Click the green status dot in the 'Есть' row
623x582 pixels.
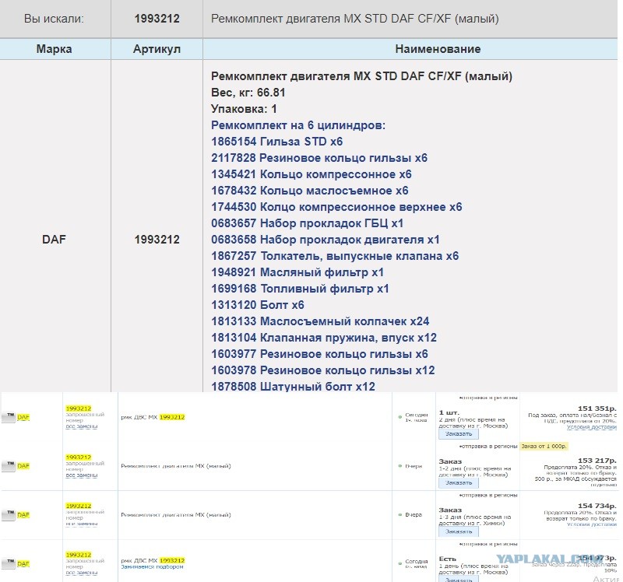pyautogui.click(x=400, y=564)
